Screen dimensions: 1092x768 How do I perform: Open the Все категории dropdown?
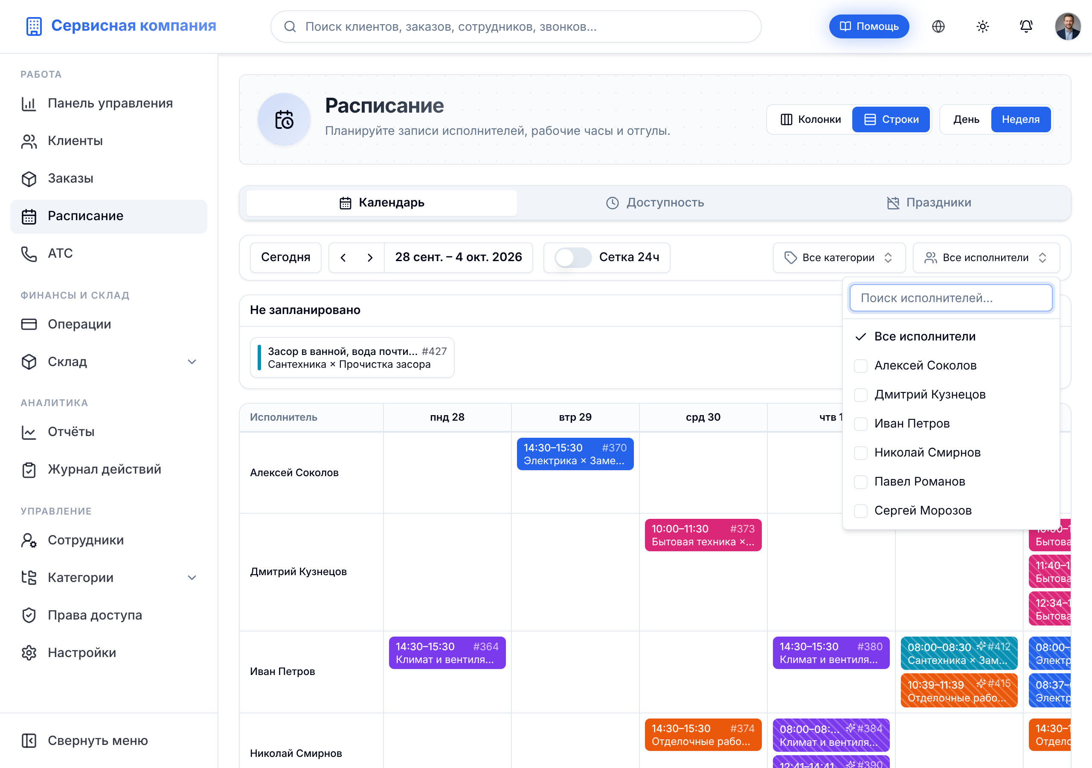(839, 257)
